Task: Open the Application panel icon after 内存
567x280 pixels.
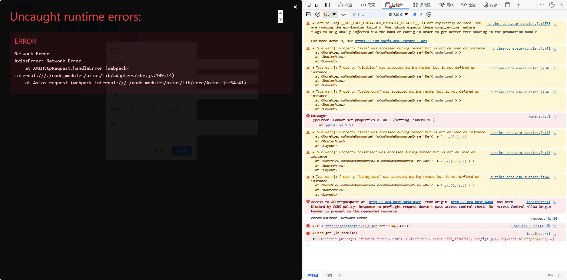Action: tap(508, 5)
